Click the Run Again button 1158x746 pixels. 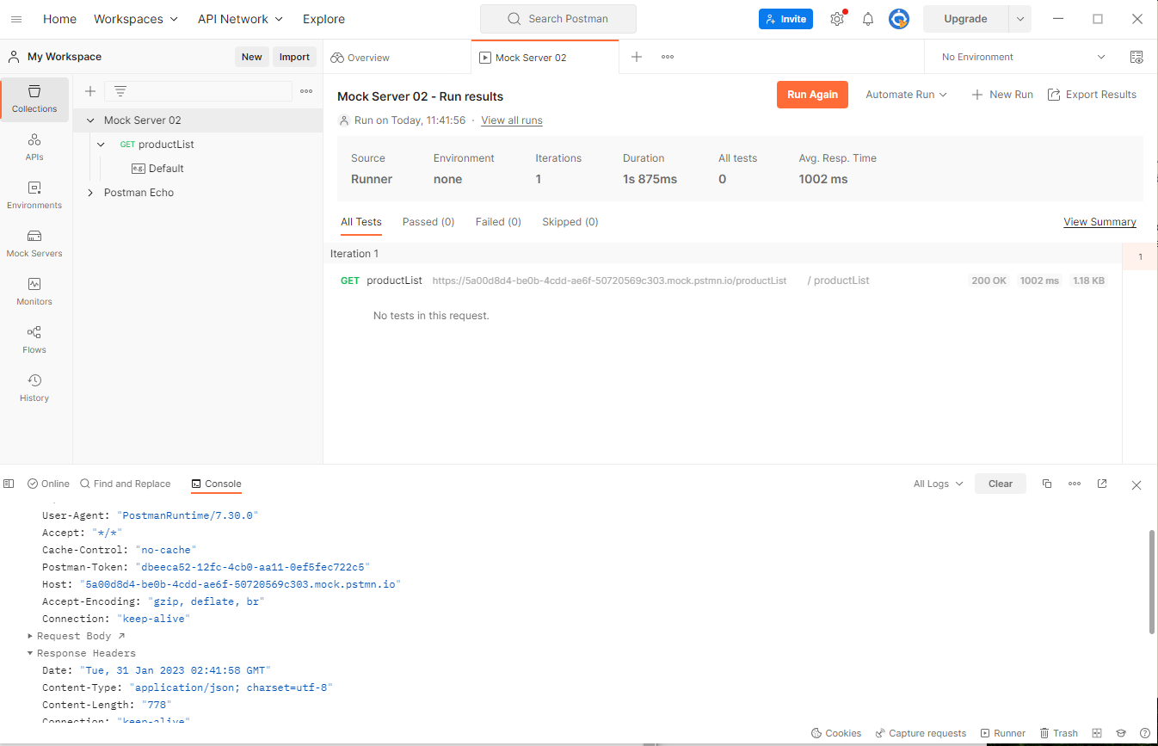click(x=812, y=95)
